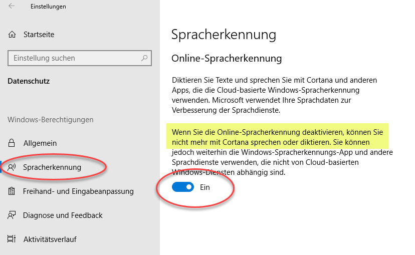
Task: Open Diagnose und Feedback settings
Action: pyautogui.click(x=63, y=215)
